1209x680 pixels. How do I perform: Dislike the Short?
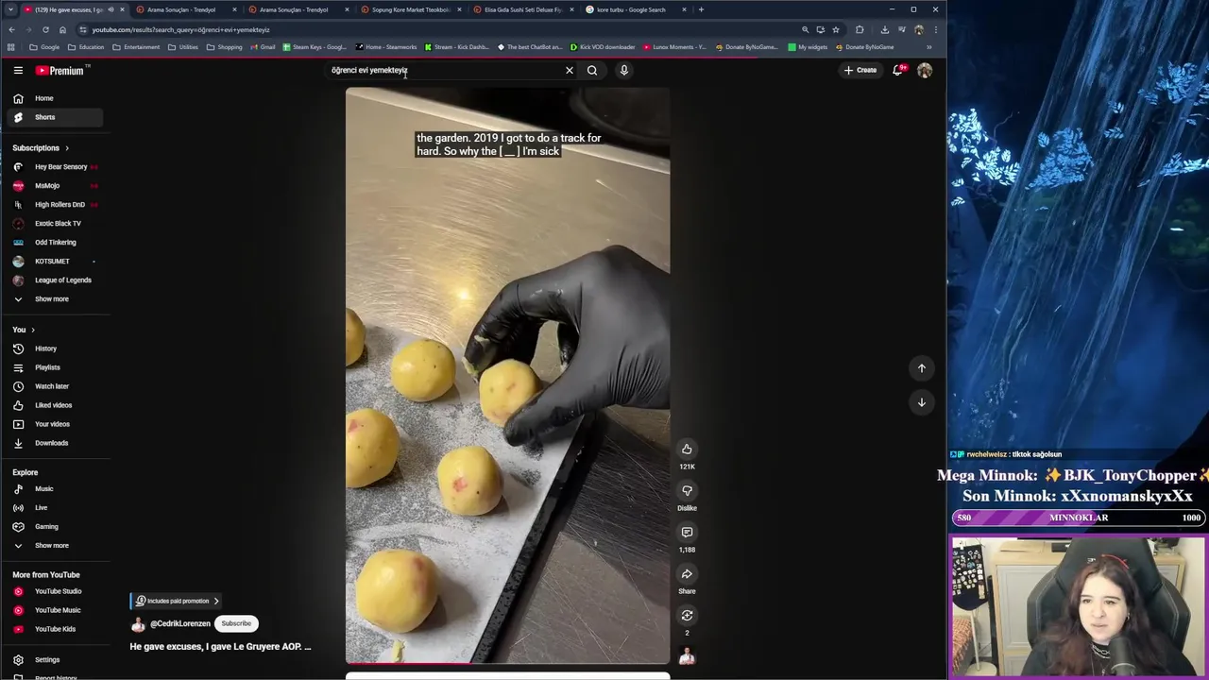click(687, 490)
